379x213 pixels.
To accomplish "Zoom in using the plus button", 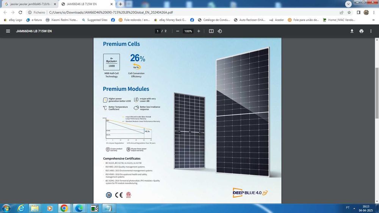I will click(199, 31).
